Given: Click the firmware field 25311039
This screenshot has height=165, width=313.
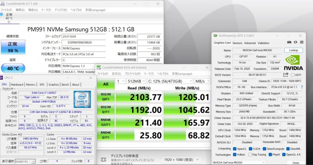Looking at the screenshot, I should [84, 37].
